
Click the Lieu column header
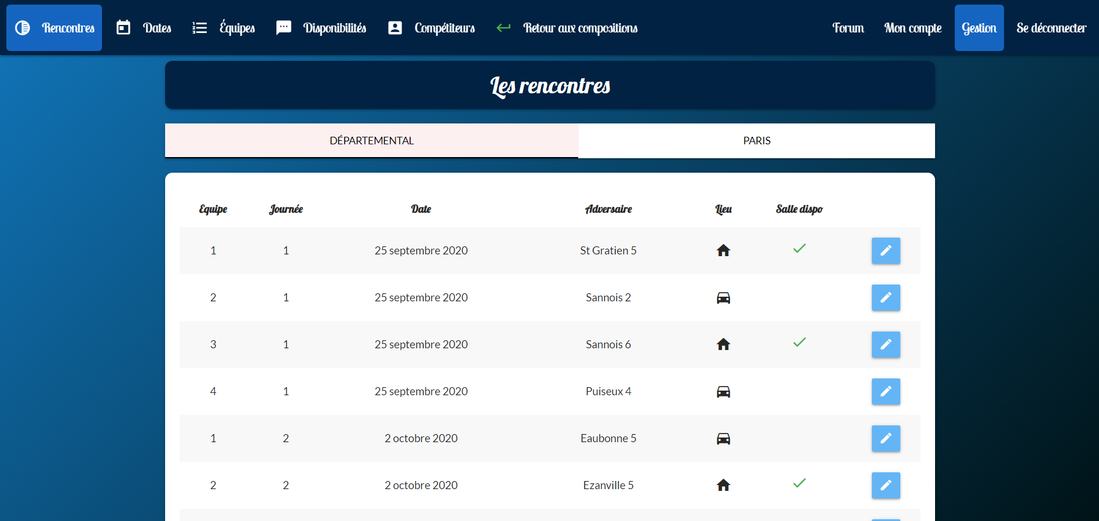click(724, 209)
